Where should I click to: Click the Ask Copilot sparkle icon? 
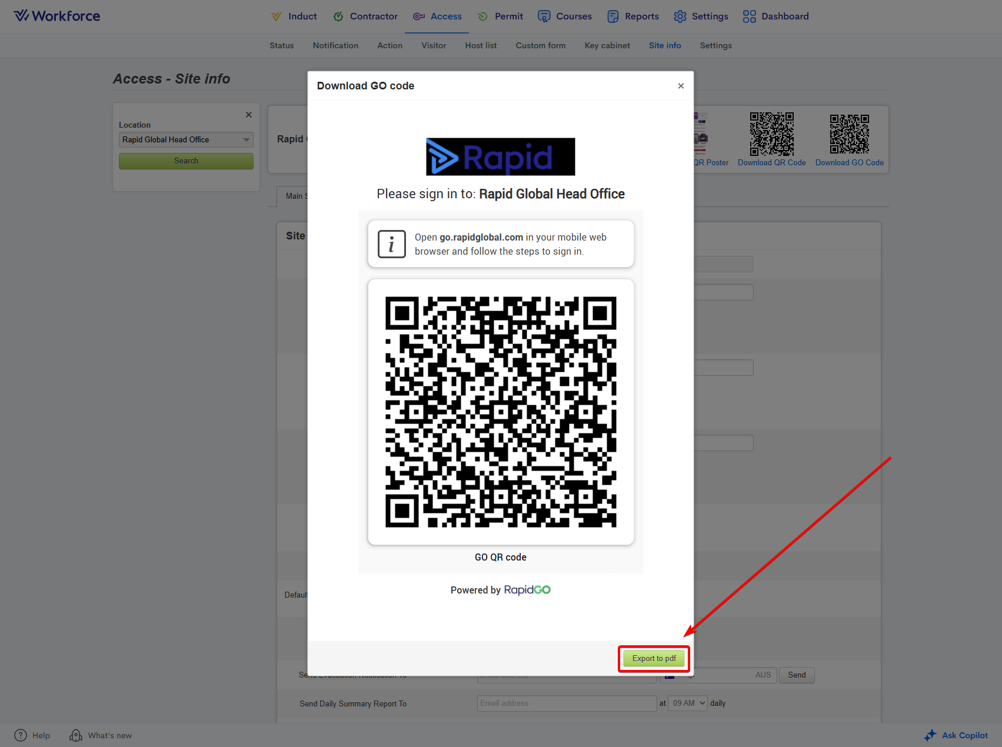930,735
